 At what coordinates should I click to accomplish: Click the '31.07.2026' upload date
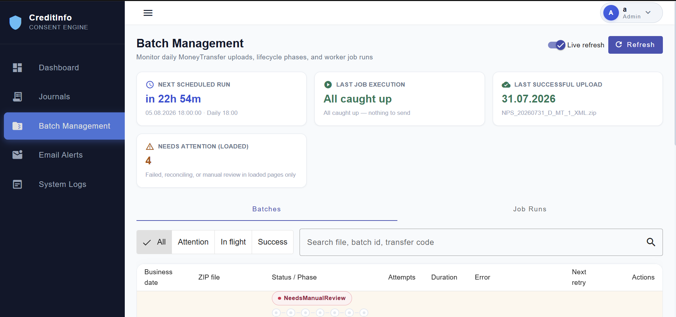point(529,99)
